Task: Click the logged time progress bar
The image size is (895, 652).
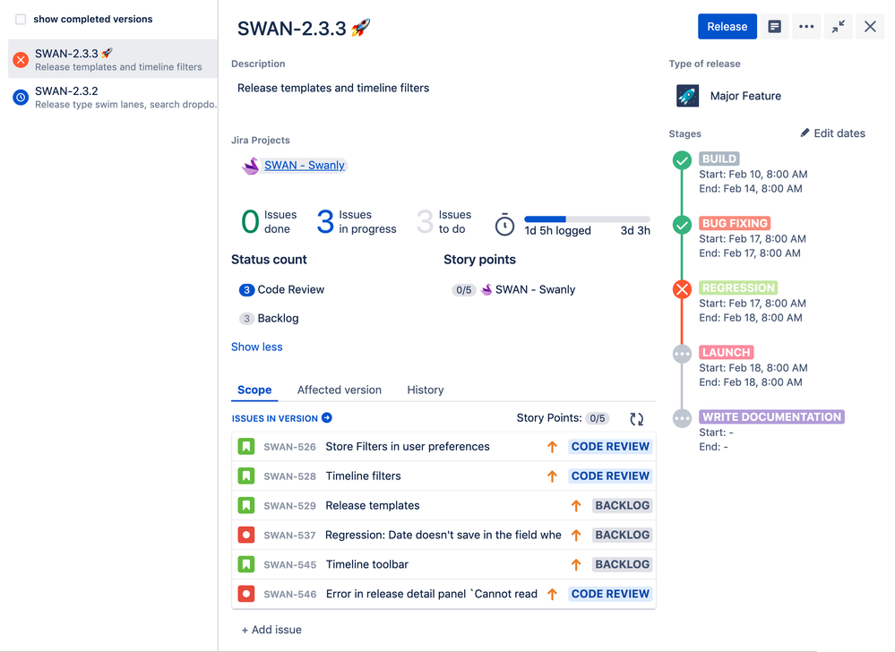Action: (x=587, y=219)
